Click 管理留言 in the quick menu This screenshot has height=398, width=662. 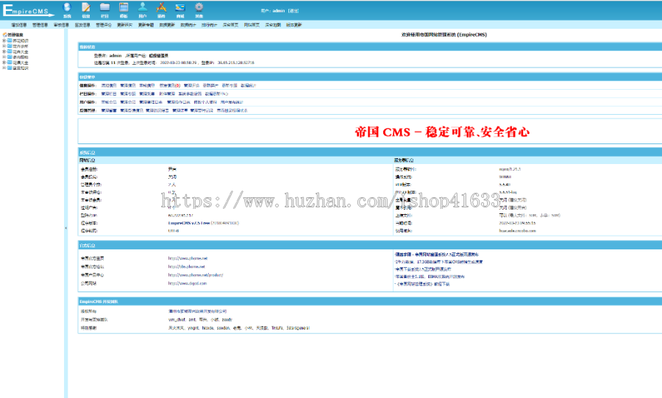click(109, 110)
